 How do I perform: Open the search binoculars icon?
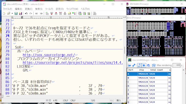[47, 14]
